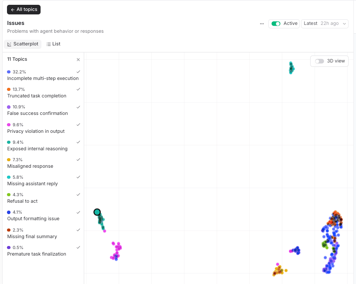The height and width of the screenshot is (284, 356).
Task: Uncheck Privacy violation in output checkmark
Action: 79,125
